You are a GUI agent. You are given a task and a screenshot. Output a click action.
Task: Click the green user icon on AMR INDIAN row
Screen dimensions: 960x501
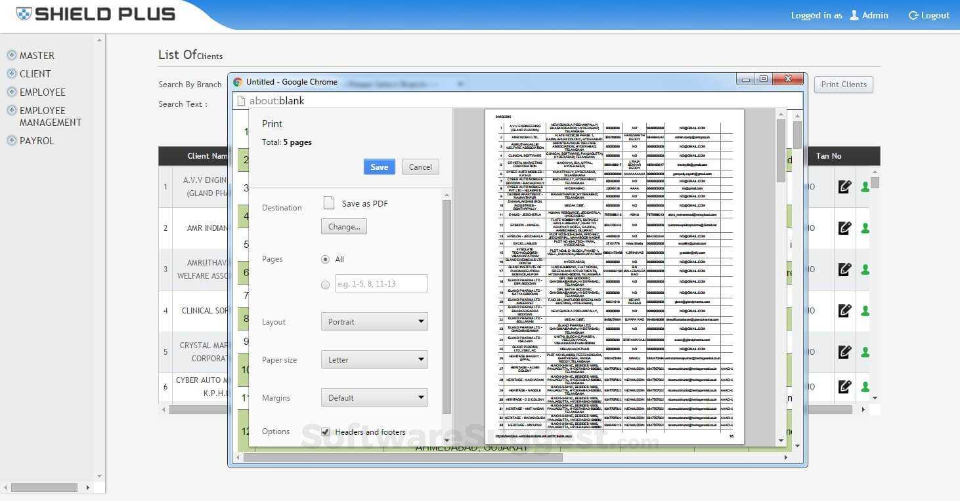point(865,228)
